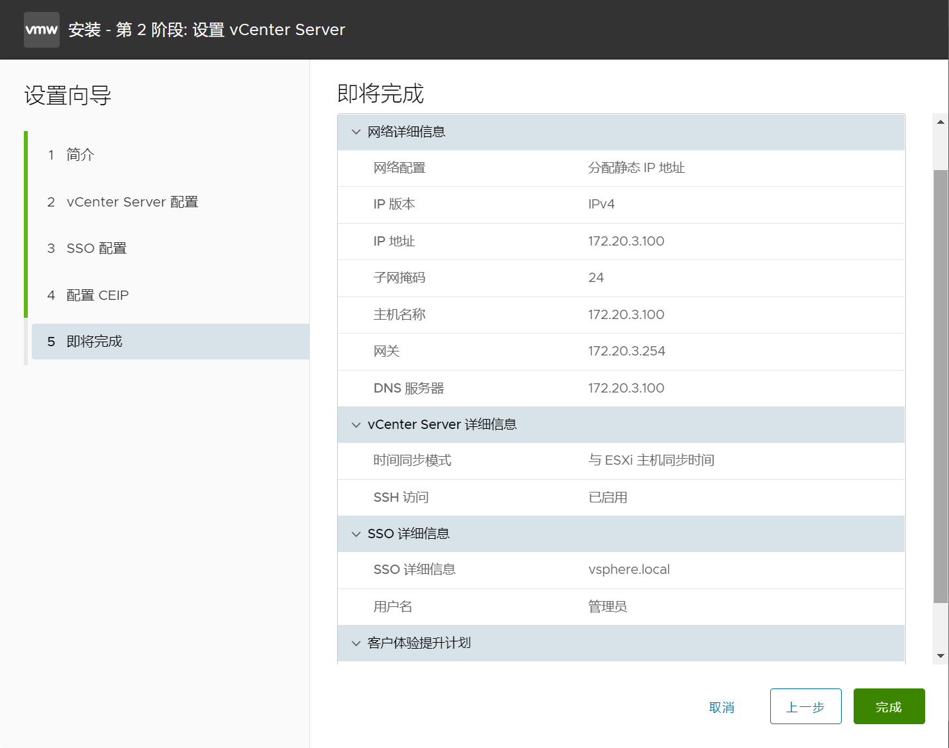Image resolution: width=949 pixels, height=748 pixels.
Task: Click the 时间同步模式 row label
Action: 413,460
